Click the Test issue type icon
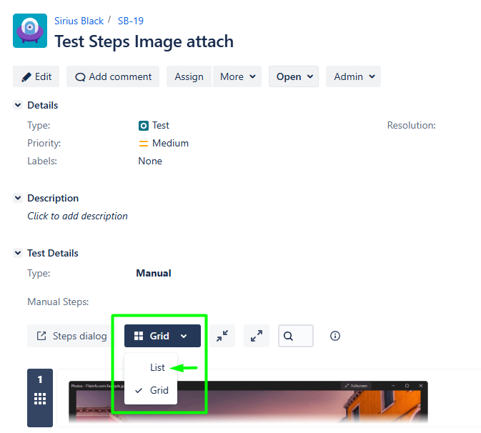This screenshot has width=481, height=433. coord(144,126)
